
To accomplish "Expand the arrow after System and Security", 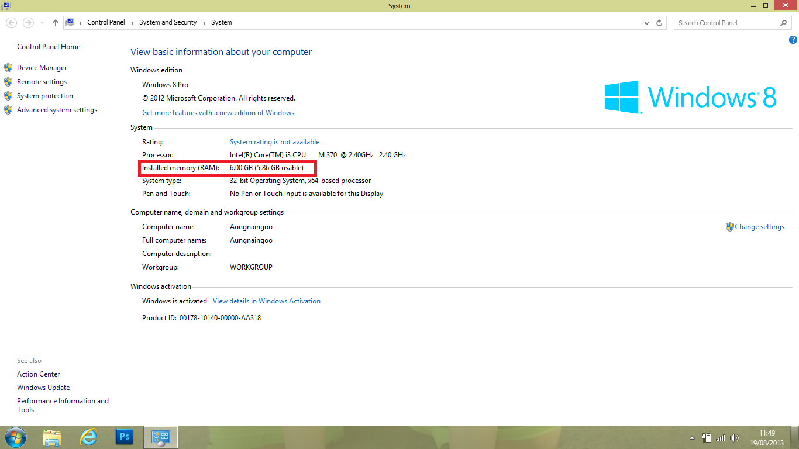I will click(x=204, y=23).
